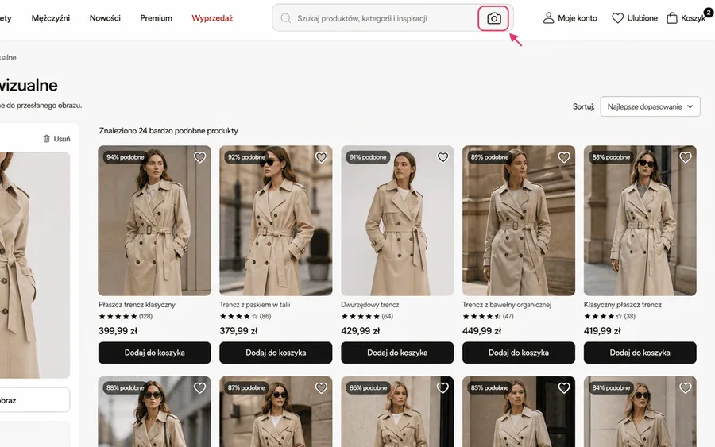Viewport: 715px width, 447px height.
Task: Go to the Premium menu item
Action: (156, 18)
